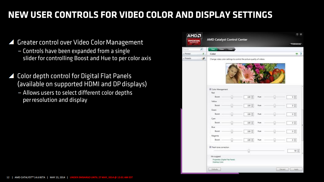Click the Presets brush icon
Image resolution: width=324 pixels, height=182 pixels.
203,58
